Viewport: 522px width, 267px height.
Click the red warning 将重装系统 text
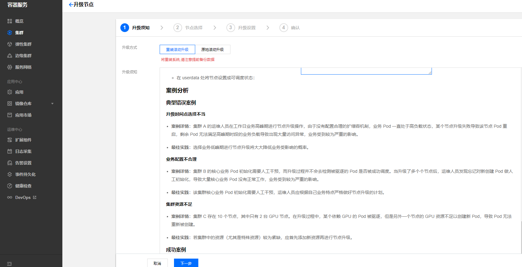pos(188,60)
